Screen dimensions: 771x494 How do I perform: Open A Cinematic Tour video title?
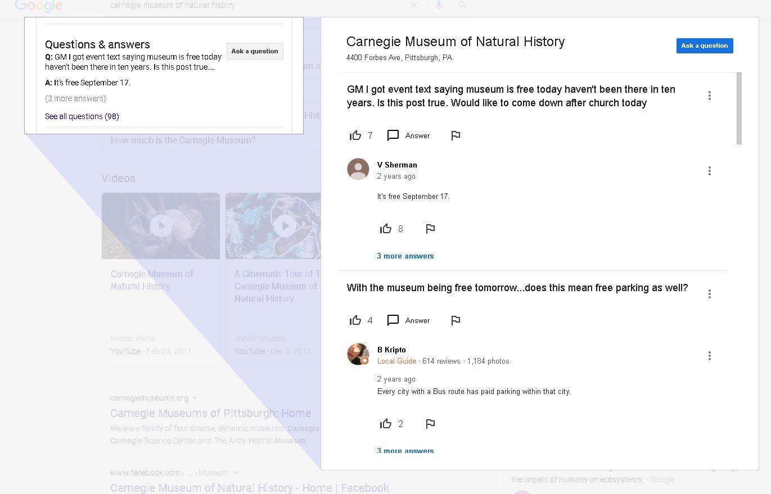[x=278, y=286]
